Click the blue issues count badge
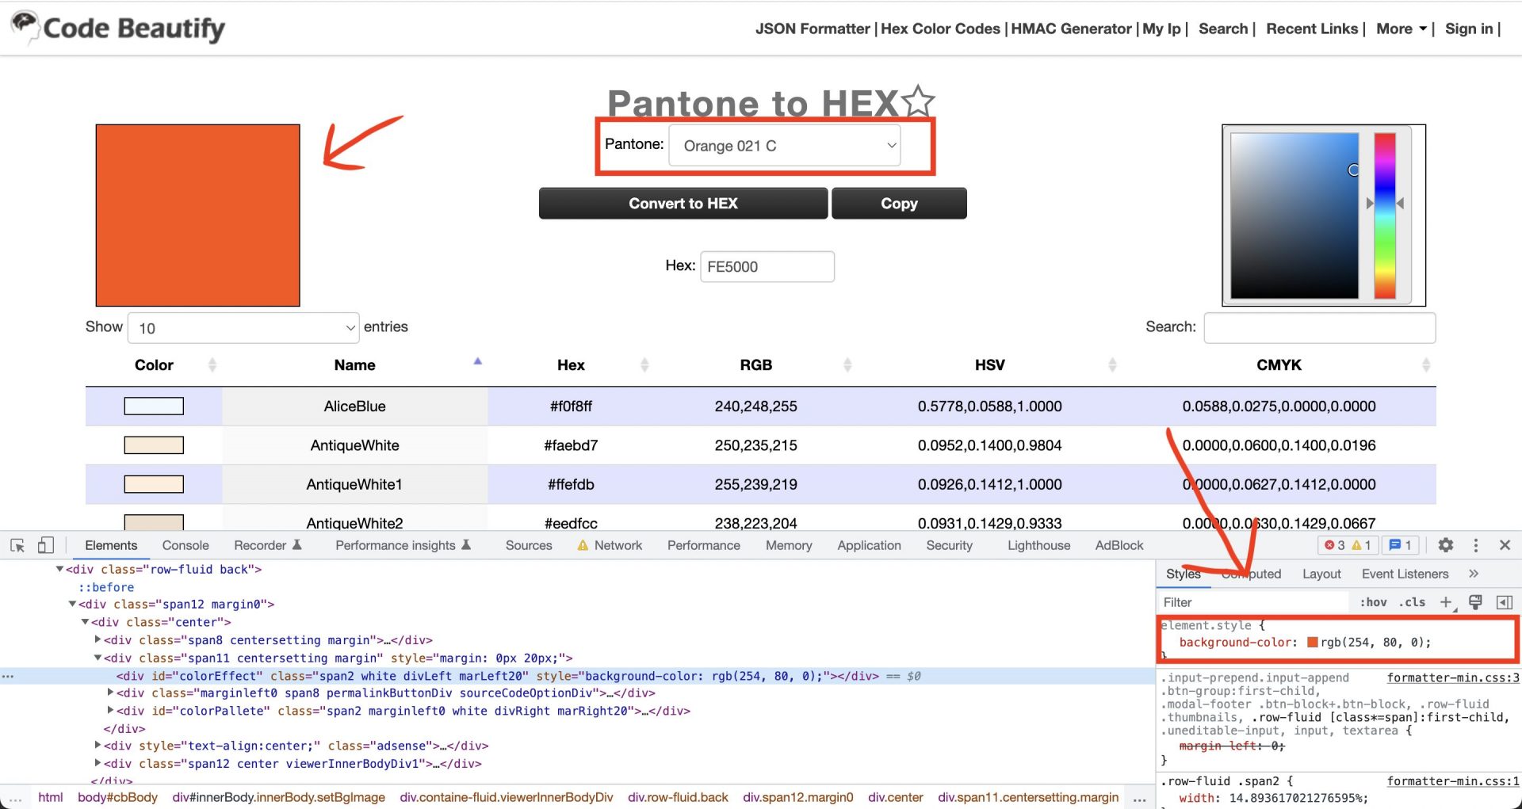The height and width of the screenshot is (809, 1522). tap(1401, 545)
